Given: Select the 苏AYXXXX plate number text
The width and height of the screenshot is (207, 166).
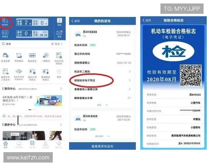Looking at the screenshot, I should click(x=90, y=32).
